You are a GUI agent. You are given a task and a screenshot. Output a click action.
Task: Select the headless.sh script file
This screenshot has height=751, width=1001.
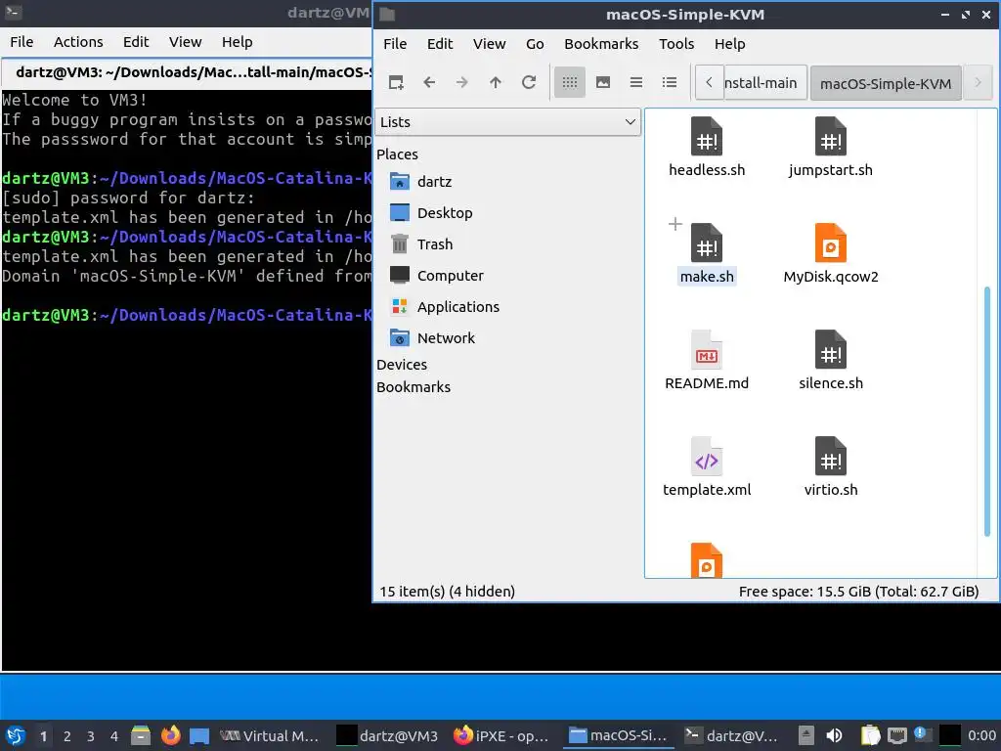point(707,148)
